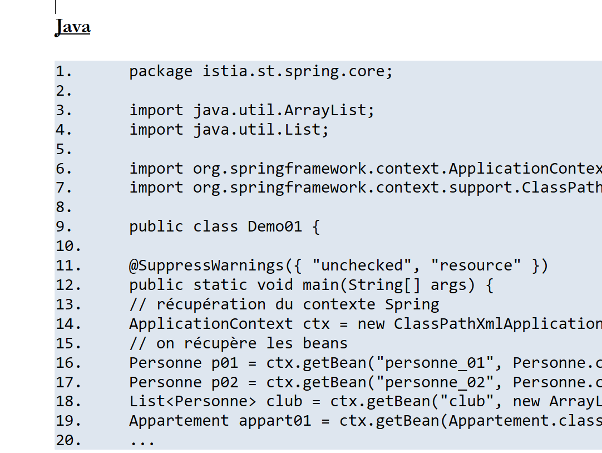The width and height of the screenshot is (602, 453).
Task: Click line number 10 in the listing
Action: coord(68,246)
